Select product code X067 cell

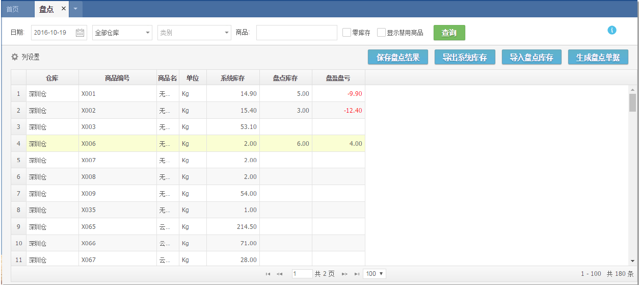point(118,260)
